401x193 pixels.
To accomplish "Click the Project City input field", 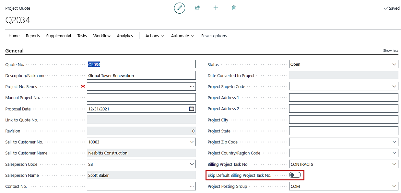I will pos(343,120).
